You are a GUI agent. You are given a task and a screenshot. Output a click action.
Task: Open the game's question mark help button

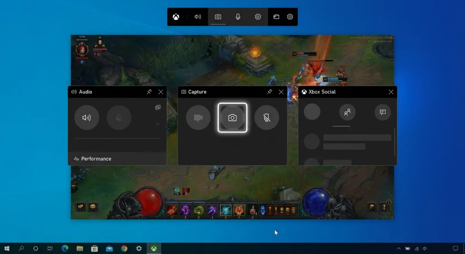pyautogui.click(x=384, y=206)
